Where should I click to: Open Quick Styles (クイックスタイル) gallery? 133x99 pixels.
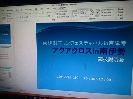98,13
